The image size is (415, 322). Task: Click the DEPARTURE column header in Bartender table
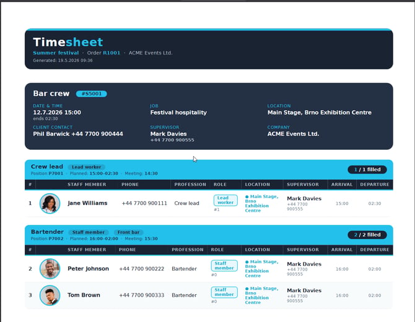click(375, 250)
